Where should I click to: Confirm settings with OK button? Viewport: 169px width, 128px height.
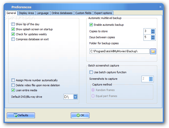(x=80, y=115)
